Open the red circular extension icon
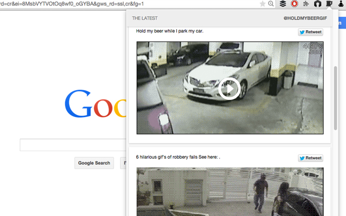The height and width of the screenshot is (216, 346). pyautogui.click(x=294, y=4)
